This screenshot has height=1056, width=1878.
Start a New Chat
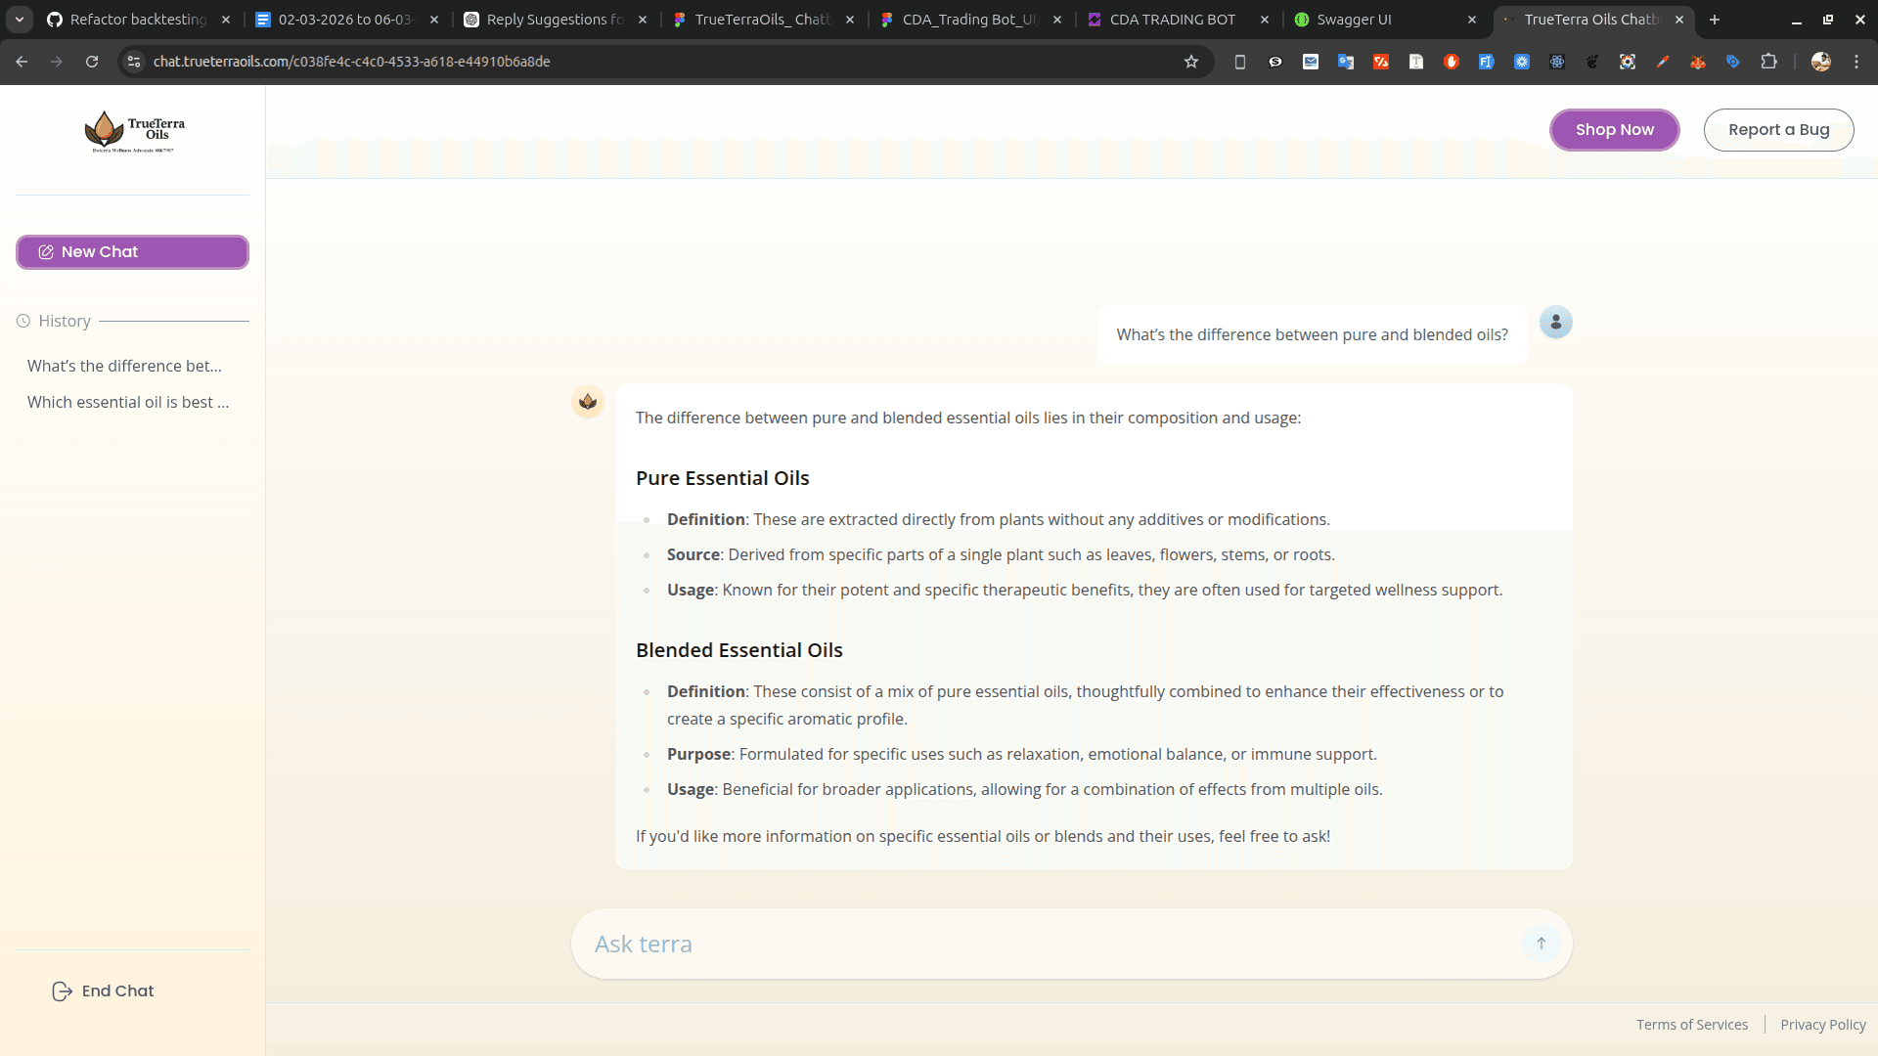(132, 251)
